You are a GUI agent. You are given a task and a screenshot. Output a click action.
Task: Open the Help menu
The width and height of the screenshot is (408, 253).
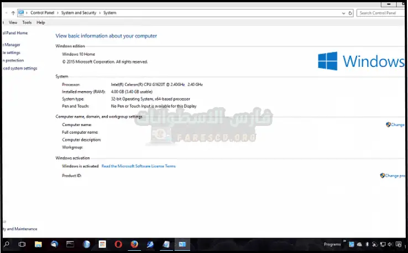pos(40,23)
